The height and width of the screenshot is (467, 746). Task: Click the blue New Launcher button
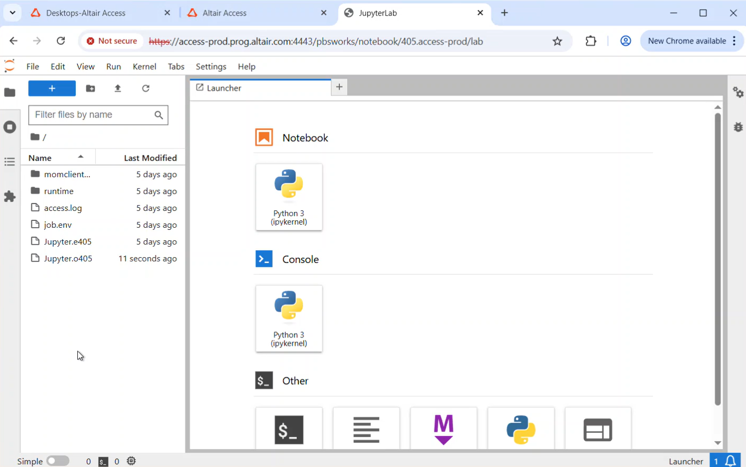52,88
